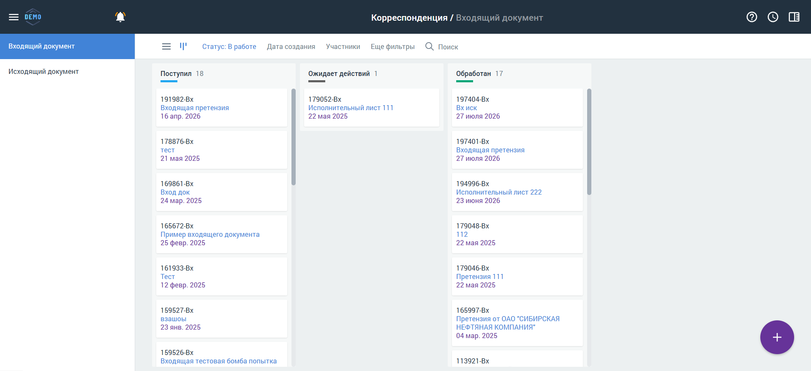811x371 pixels.
Task: Open the Вх иск link
Action: pyautogui.click(x=467, y=108)
